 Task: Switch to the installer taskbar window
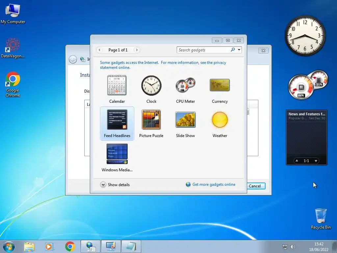[x=91, y=246]
